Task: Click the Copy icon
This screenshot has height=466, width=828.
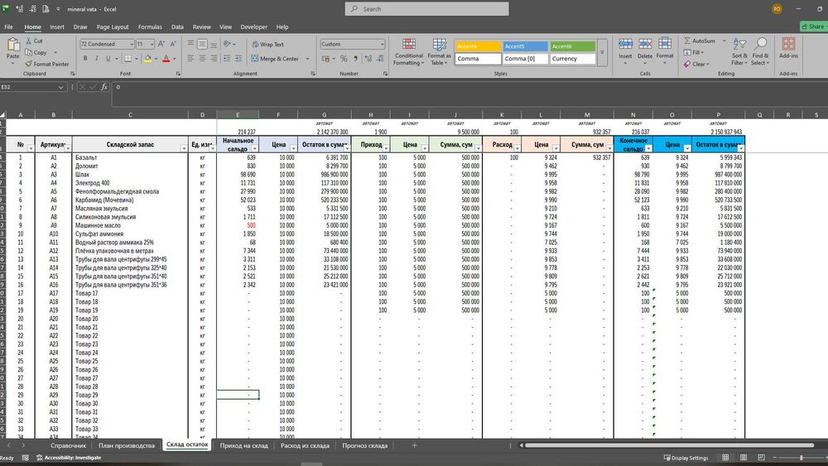Action: (28, 52)
